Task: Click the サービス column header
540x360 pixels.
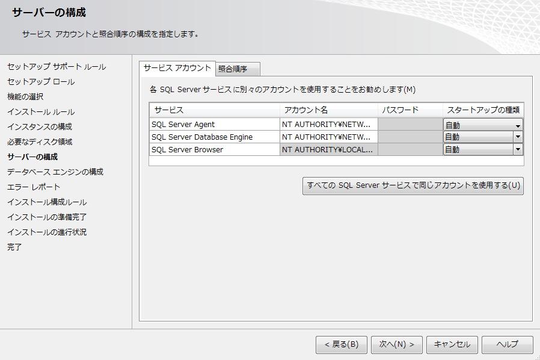Action: tap(215, 110)
